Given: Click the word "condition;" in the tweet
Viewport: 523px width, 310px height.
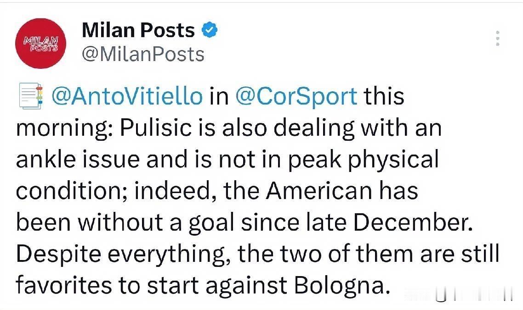Looking at the screenshot, I should pyautogui.click(x=72, y=191).
